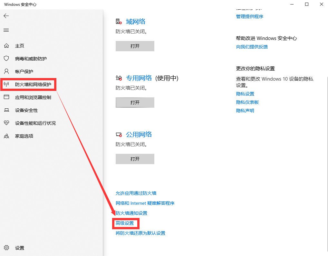
Task: Open the 公用网络 heading link
Action: pos(139,134)
